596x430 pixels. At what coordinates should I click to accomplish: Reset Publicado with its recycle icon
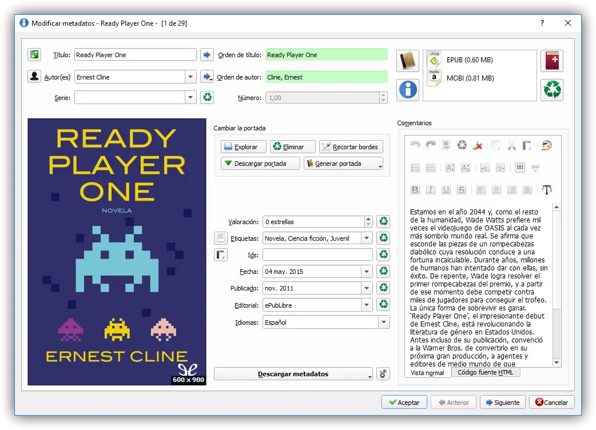[384, 288]
